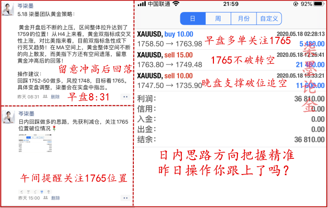Tap the 结余 balance summary row

(231, 140)
